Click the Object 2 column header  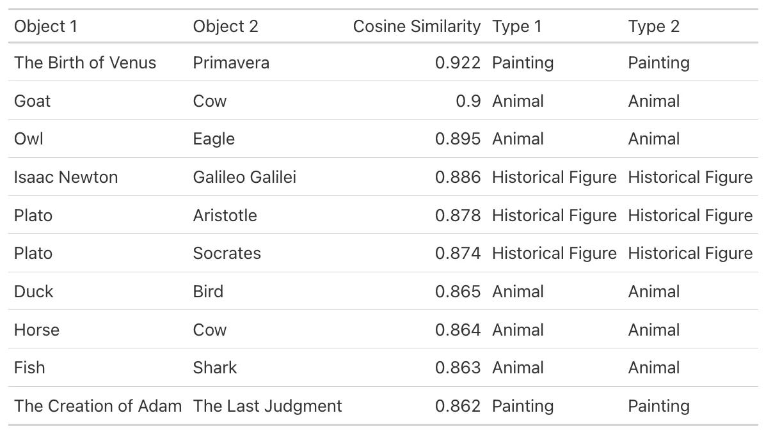[x=226, y=26]
